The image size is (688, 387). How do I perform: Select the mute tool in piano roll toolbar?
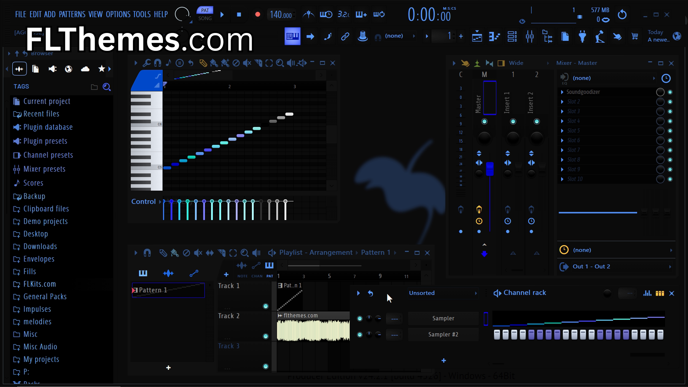(x=247, y=63)
